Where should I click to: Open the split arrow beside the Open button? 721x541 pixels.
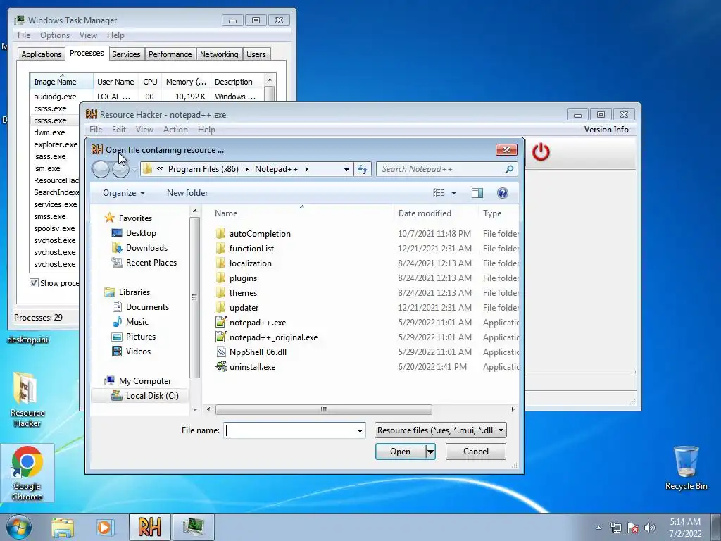pyautogui.click(x=430, y=452)
